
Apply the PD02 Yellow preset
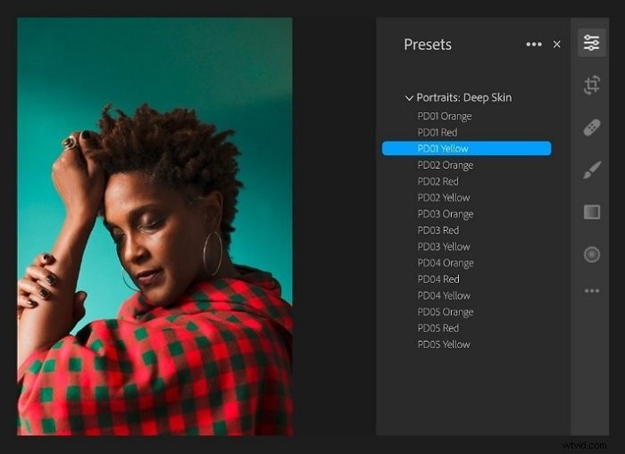click(x=444, y=197)
